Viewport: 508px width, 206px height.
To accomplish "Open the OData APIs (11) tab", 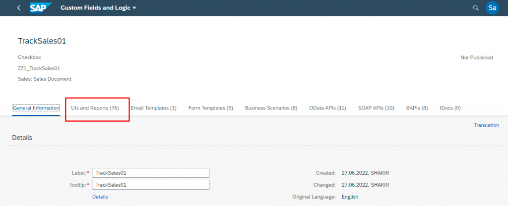I will (x=327, y=108).
